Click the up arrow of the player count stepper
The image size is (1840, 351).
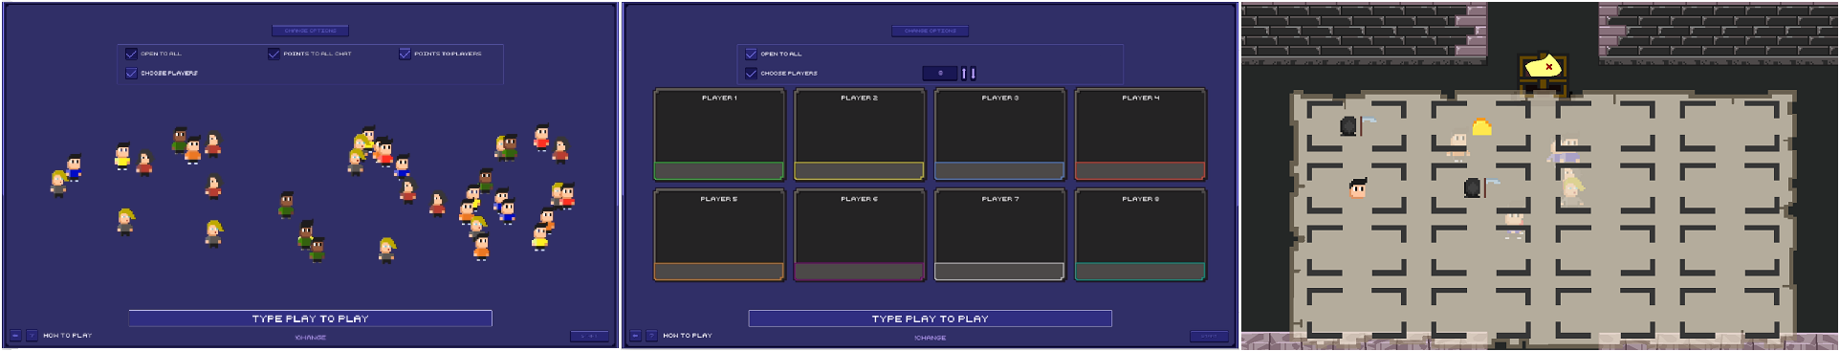tap(963, 73)
